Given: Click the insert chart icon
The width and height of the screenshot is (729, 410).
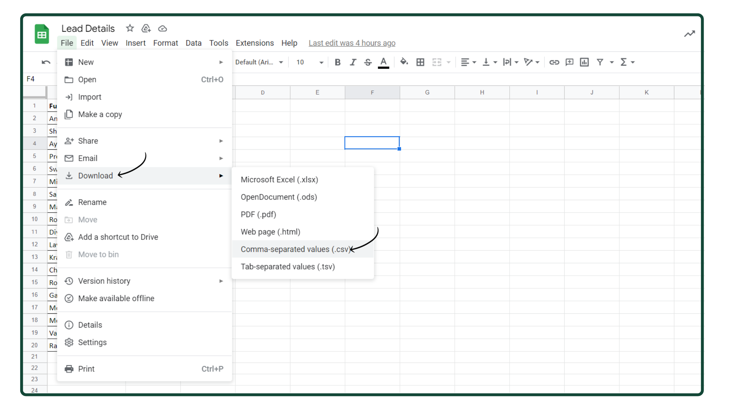Looking at the screenshot, I should (584, 62).
